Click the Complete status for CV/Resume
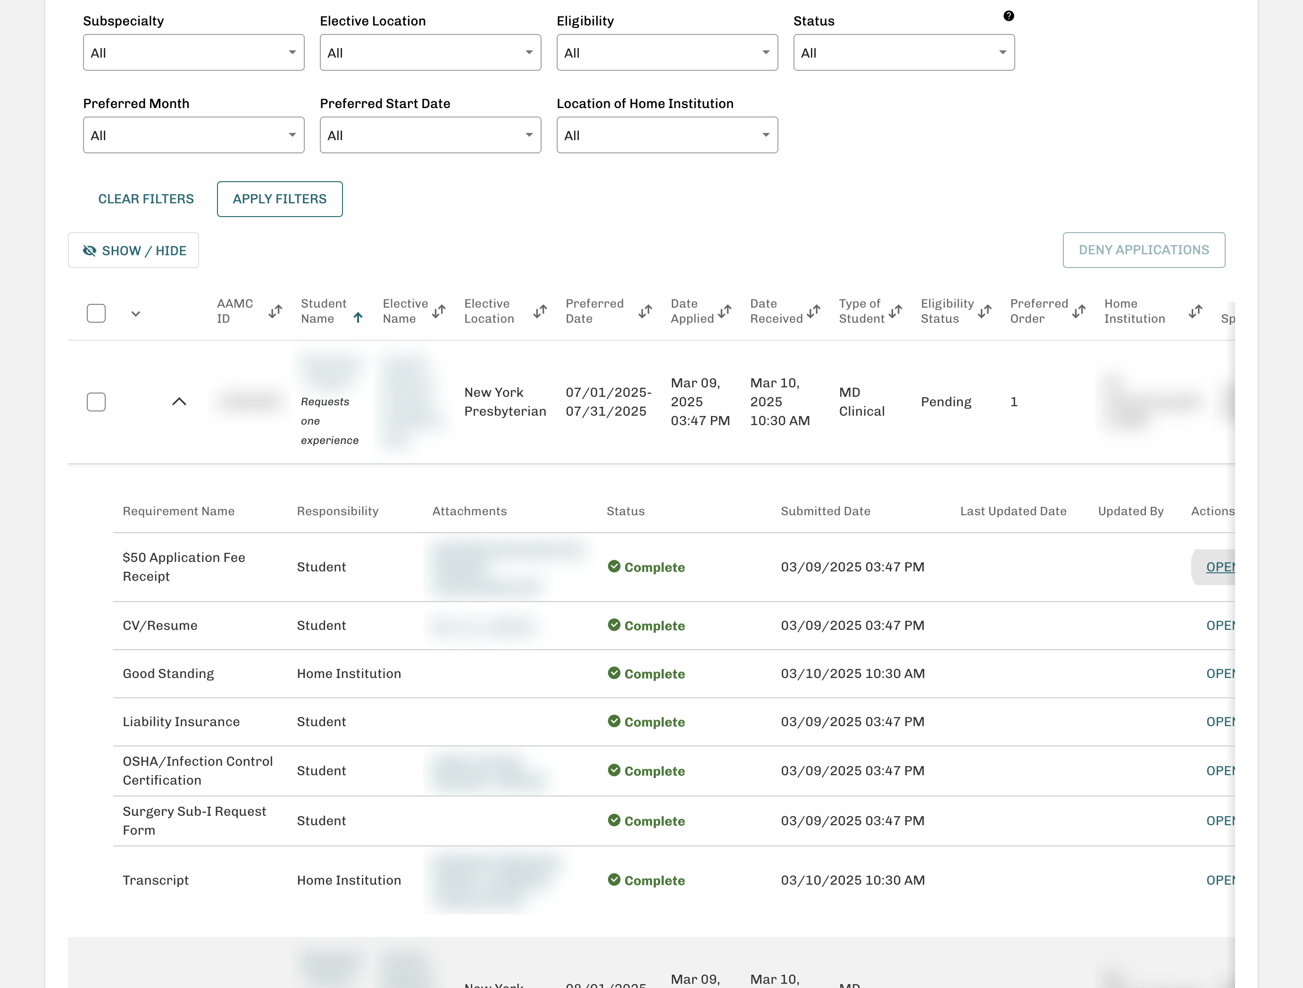 pyautogui.click(x=646, y=626)
